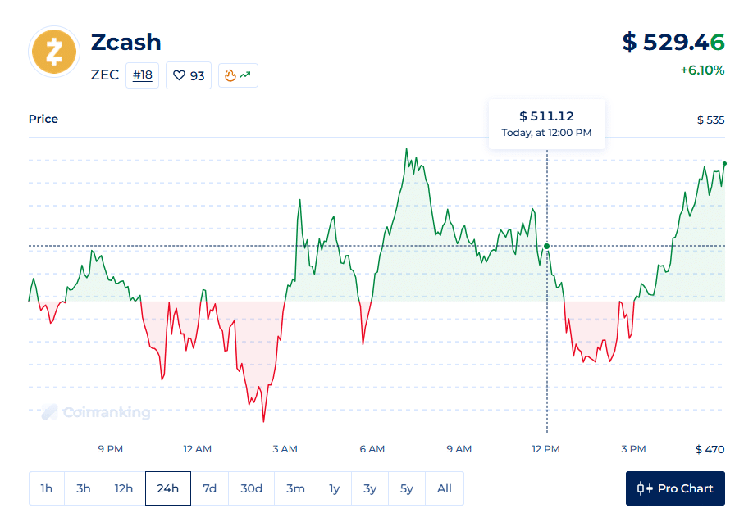Viewport: 753px width, 522px height.
Task: Open the #18 rank link
Action: tap(143, 75)
